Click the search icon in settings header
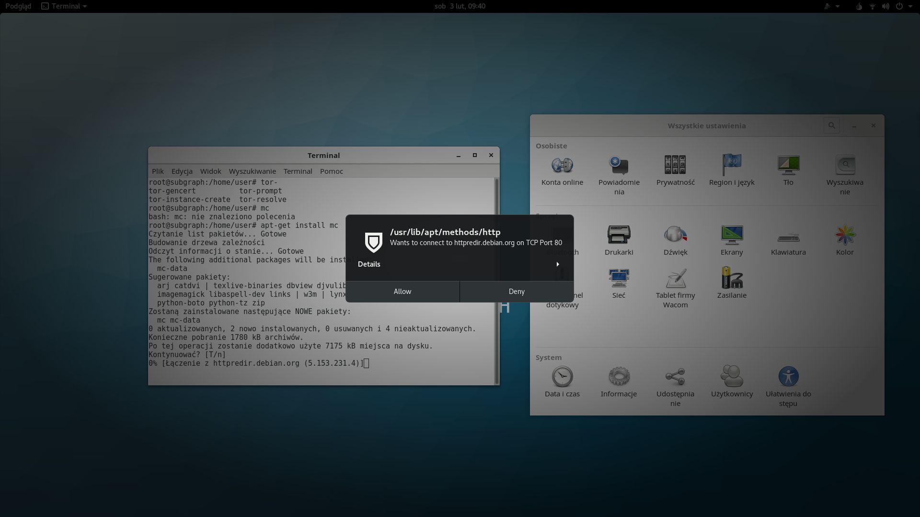Viewport: 920px width, 517px height. tap(831, 125)
